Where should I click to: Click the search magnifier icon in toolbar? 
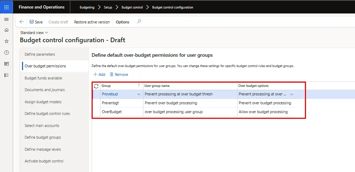click(139, 22)
